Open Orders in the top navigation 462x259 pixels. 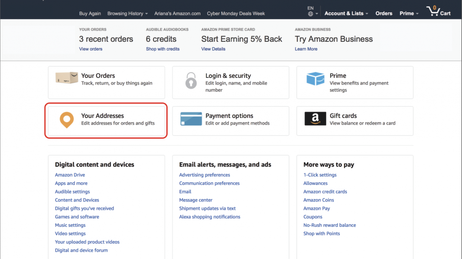point(384,13)
